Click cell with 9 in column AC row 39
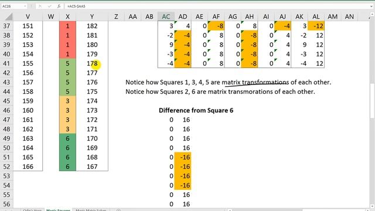375x211 pixels. coord(166,45)
